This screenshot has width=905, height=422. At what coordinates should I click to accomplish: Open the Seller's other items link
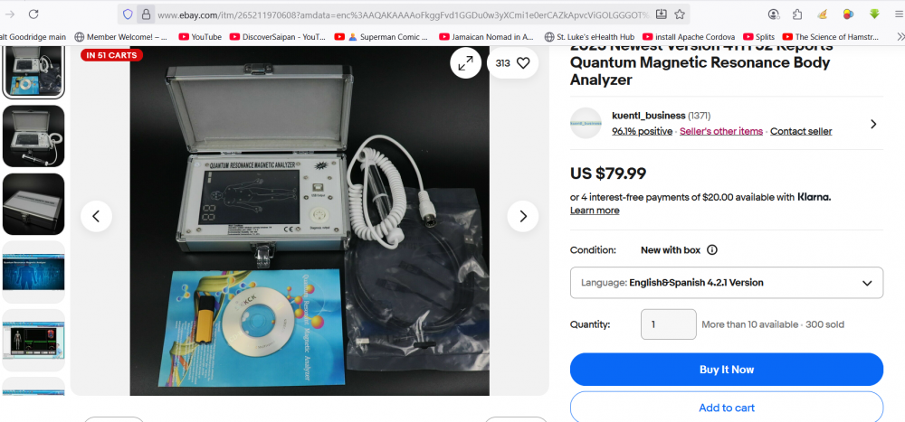point(721,131)
